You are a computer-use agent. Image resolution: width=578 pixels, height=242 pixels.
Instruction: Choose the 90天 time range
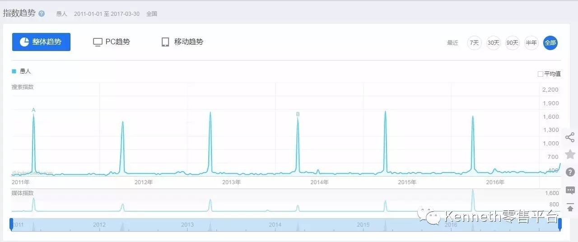(512, 43)
